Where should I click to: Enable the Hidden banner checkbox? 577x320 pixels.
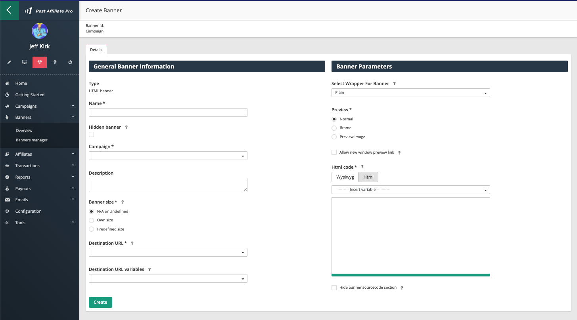click(91, 134)
